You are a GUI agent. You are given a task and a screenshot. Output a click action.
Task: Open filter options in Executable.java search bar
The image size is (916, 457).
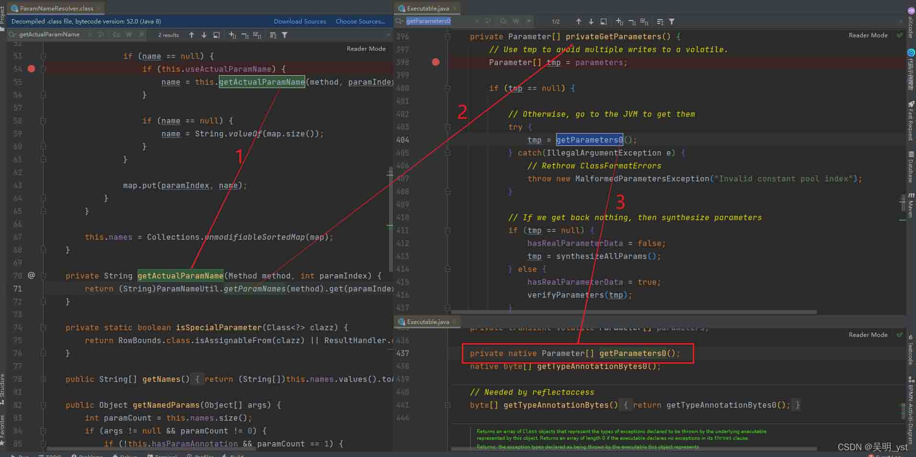(x=672, y=22)
